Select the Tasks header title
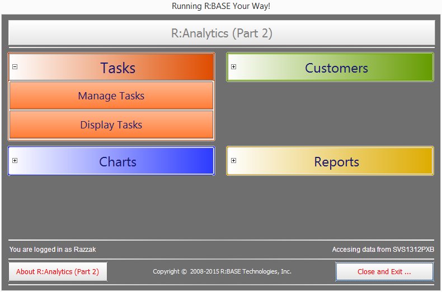 coord(117,68)
